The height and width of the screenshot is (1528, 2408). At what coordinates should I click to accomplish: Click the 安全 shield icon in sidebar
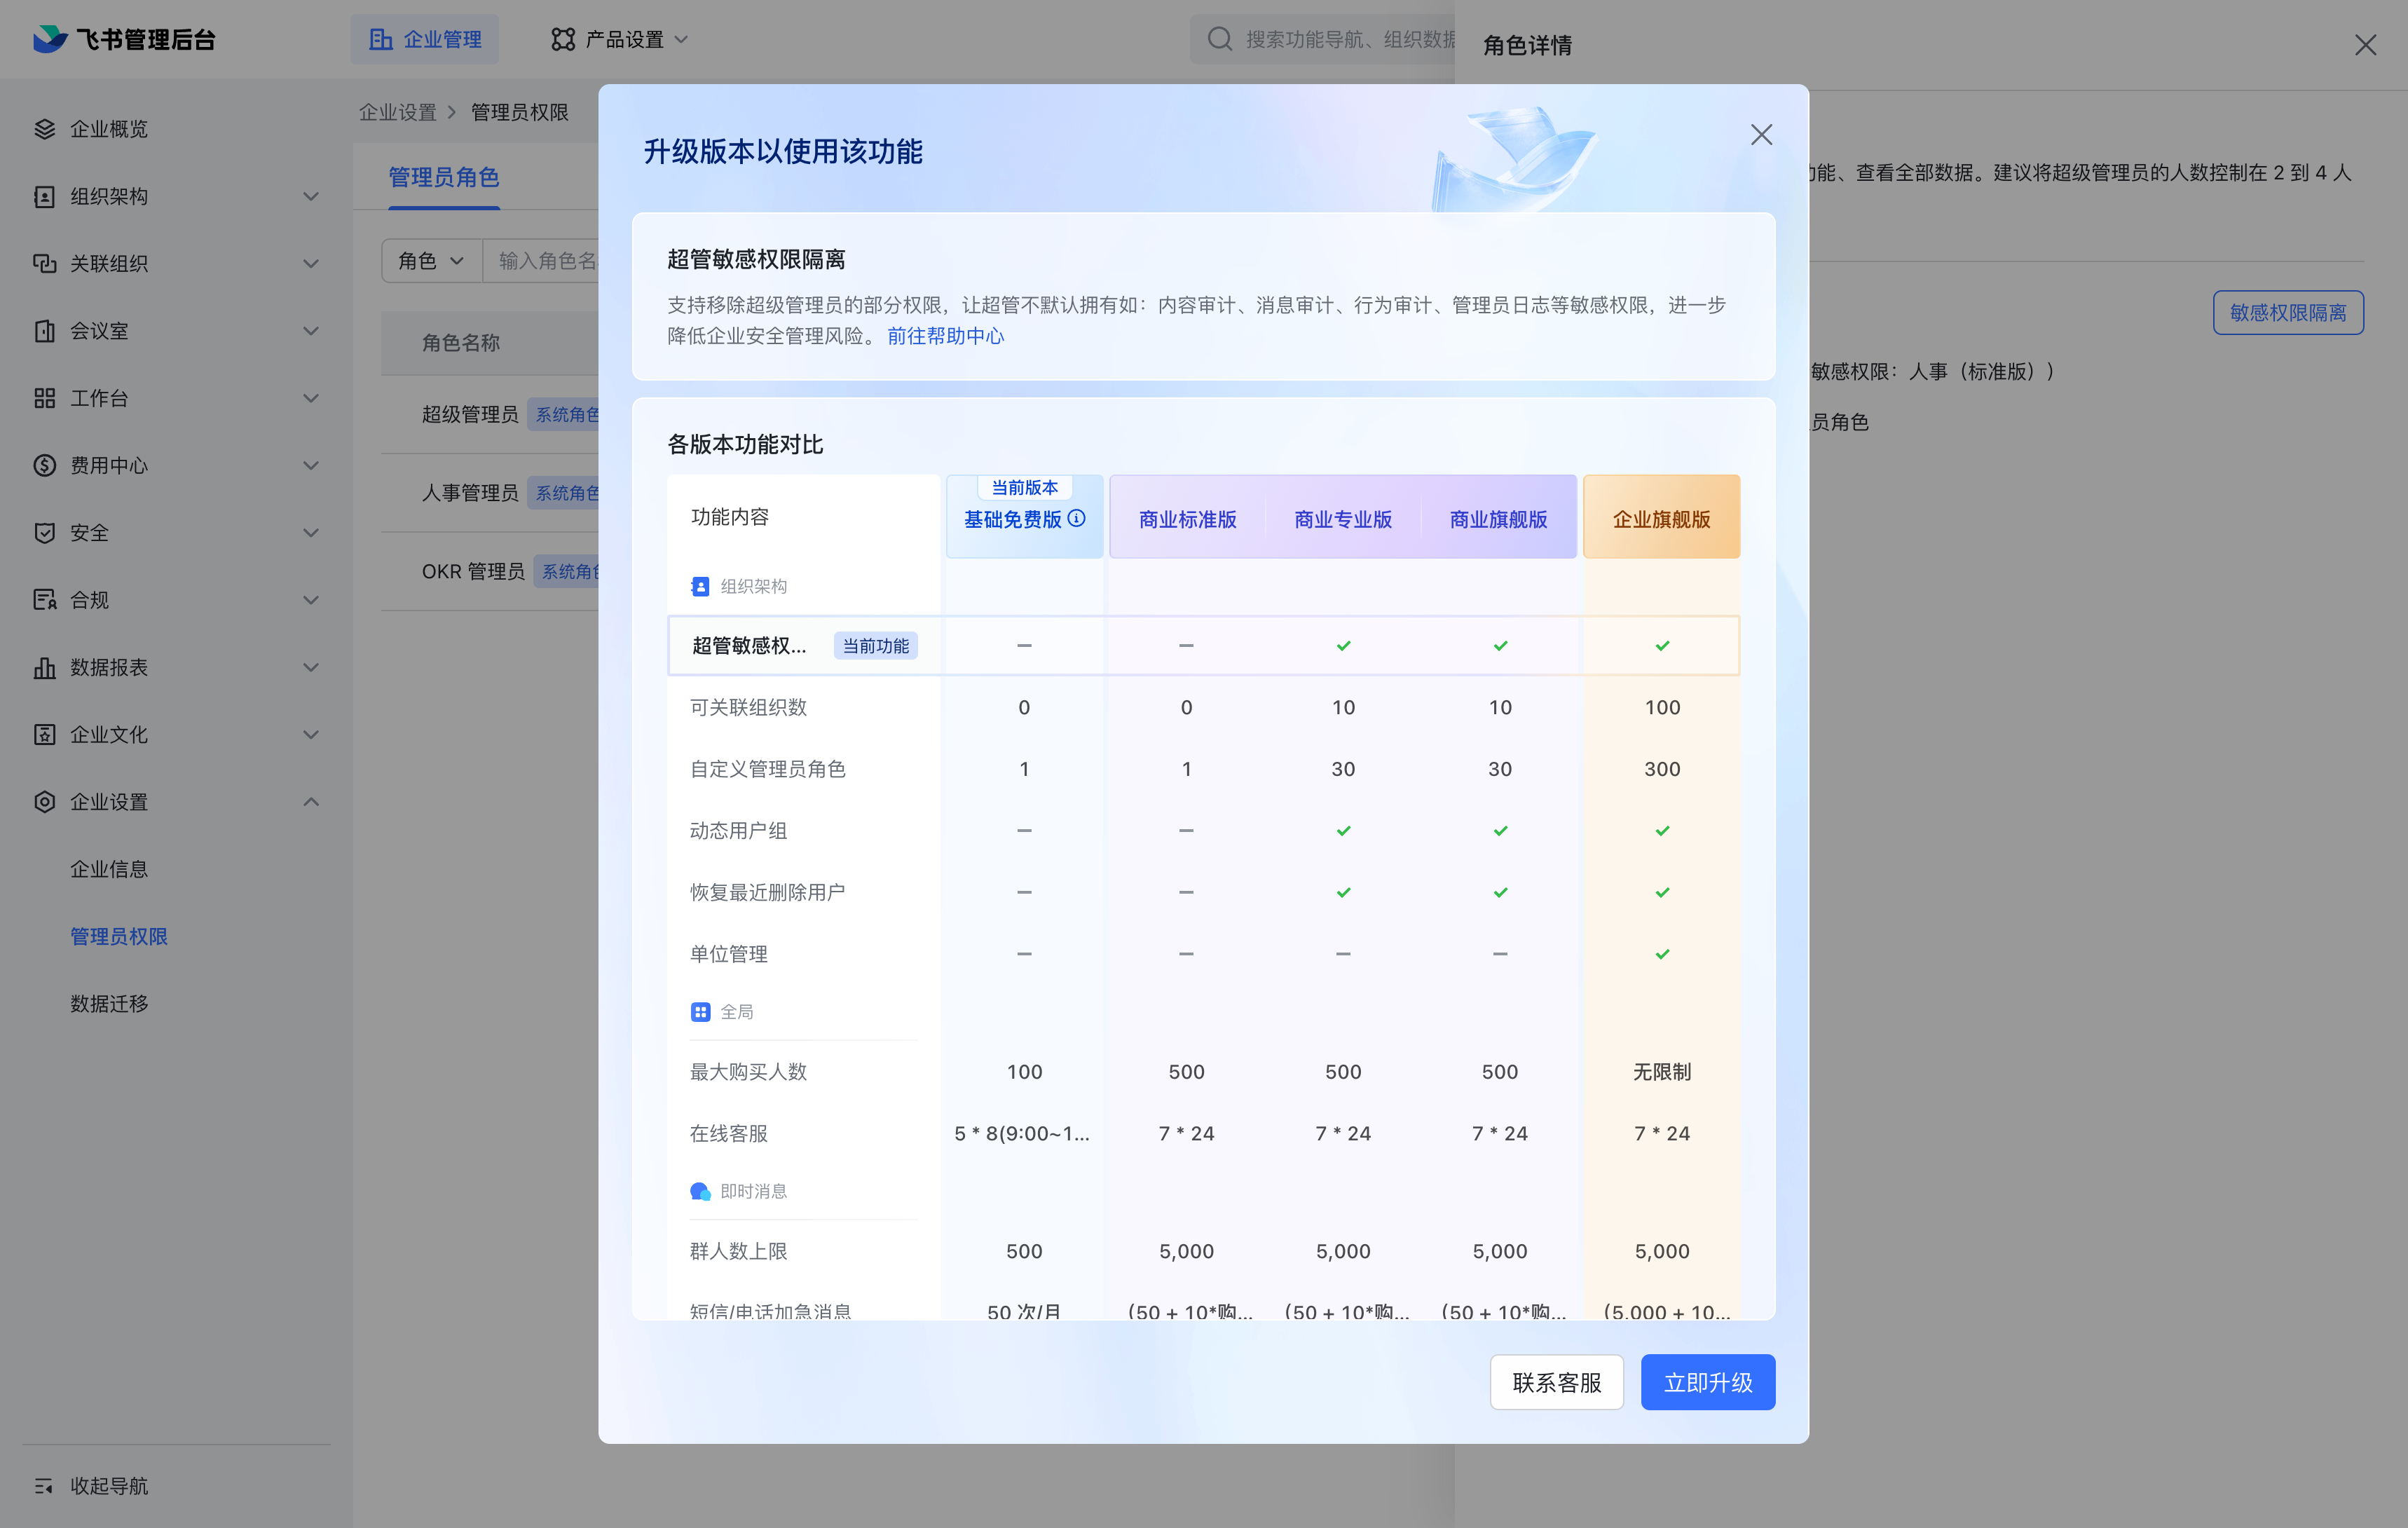[44, 533]
